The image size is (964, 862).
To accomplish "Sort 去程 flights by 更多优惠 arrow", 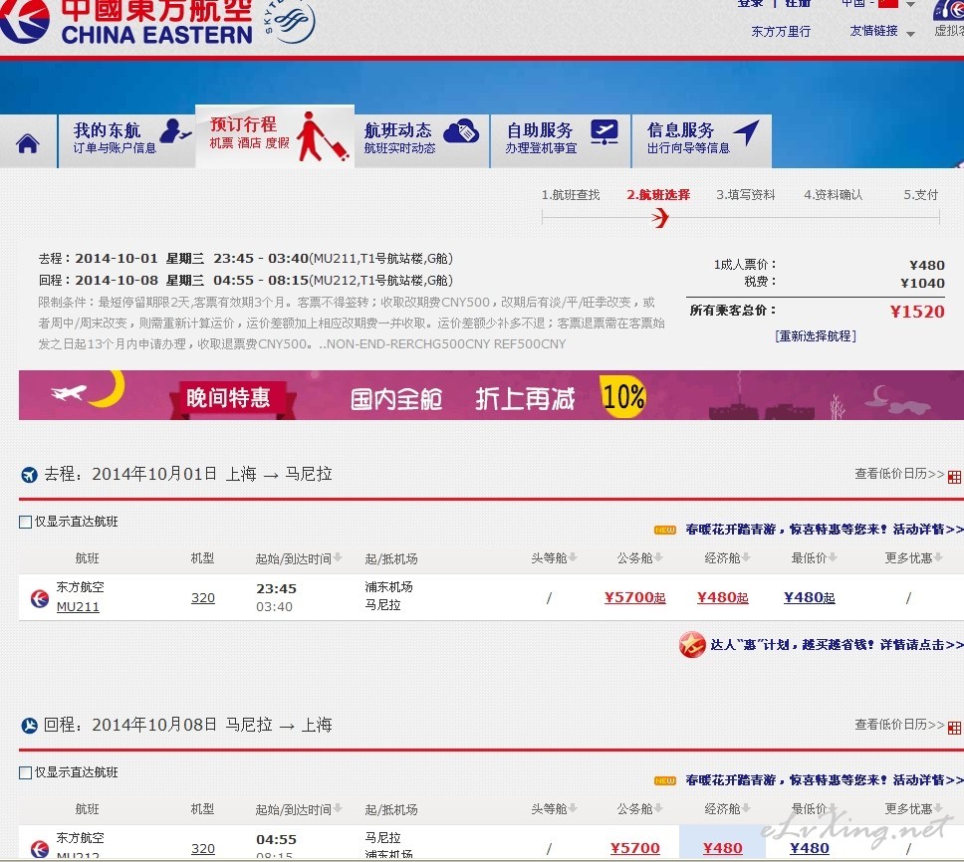I will pos(937,557).
